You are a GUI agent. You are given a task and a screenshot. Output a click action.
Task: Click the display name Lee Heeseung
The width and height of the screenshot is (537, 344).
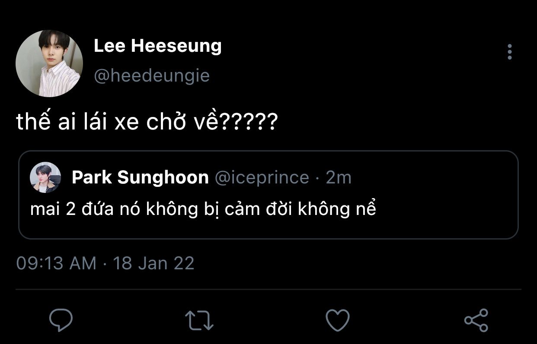[x=157, y=46]
